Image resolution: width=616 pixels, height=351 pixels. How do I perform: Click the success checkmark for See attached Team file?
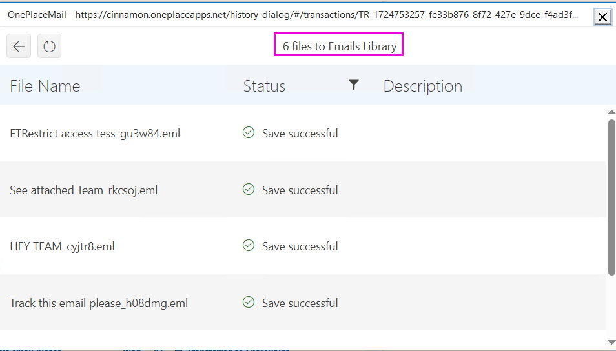248,190
